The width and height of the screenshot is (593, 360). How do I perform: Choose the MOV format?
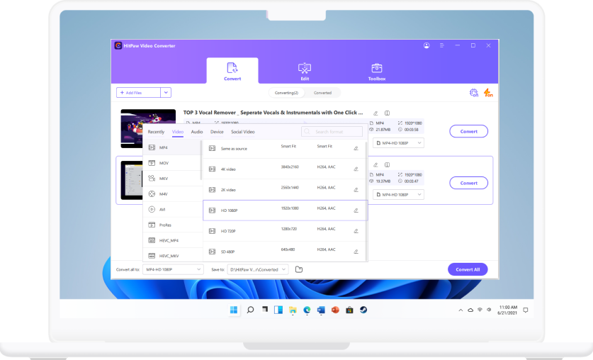[172, 163]
